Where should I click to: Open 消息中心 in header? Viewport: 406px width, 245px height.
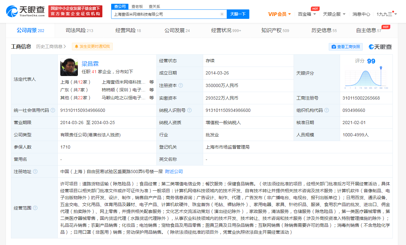pos(361,14)
